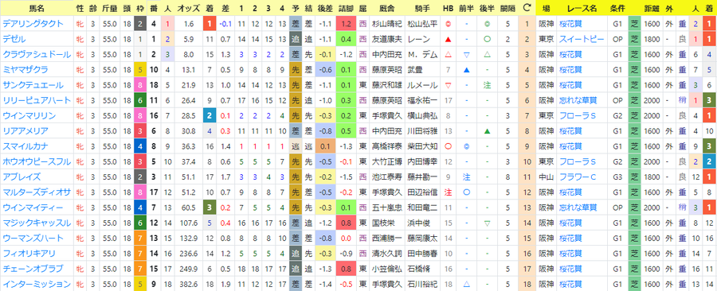Open 忘れな草賞 race link in リリーピュアハート row

(x=578, y=100)
